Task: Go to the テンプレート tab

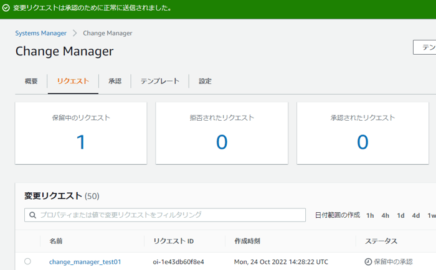Action: pyautogui.click(x=160, y=81)
